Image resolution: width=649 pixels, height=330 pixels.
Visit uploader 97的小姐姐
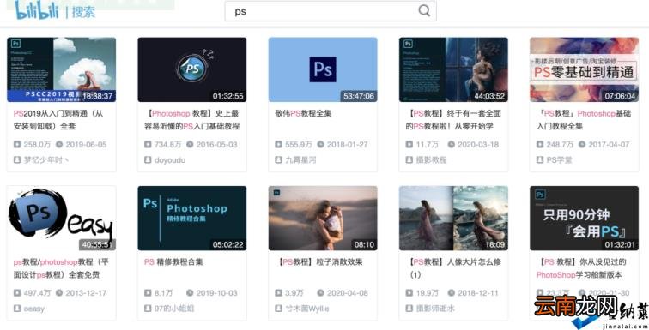point(173,309)
